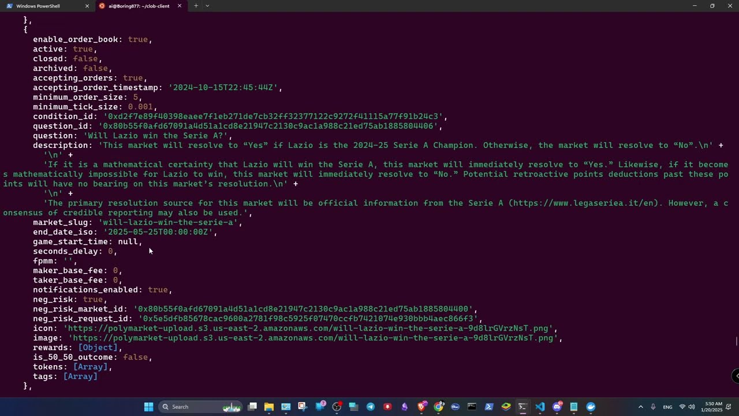Viewport: 739px width, 416px height.
Task: Click the 'maker_base_fee: 0' line
Action: pyautogui.click(x=77, y=270)
